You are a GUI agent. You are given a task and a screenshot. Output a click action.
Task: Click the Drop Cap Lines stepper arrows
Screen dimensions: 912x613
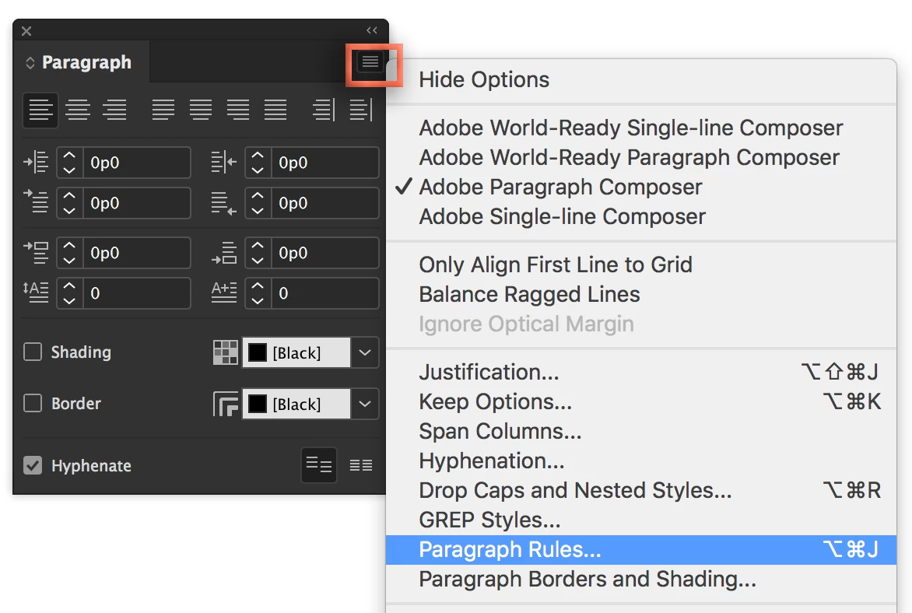(x=69, y=293)
